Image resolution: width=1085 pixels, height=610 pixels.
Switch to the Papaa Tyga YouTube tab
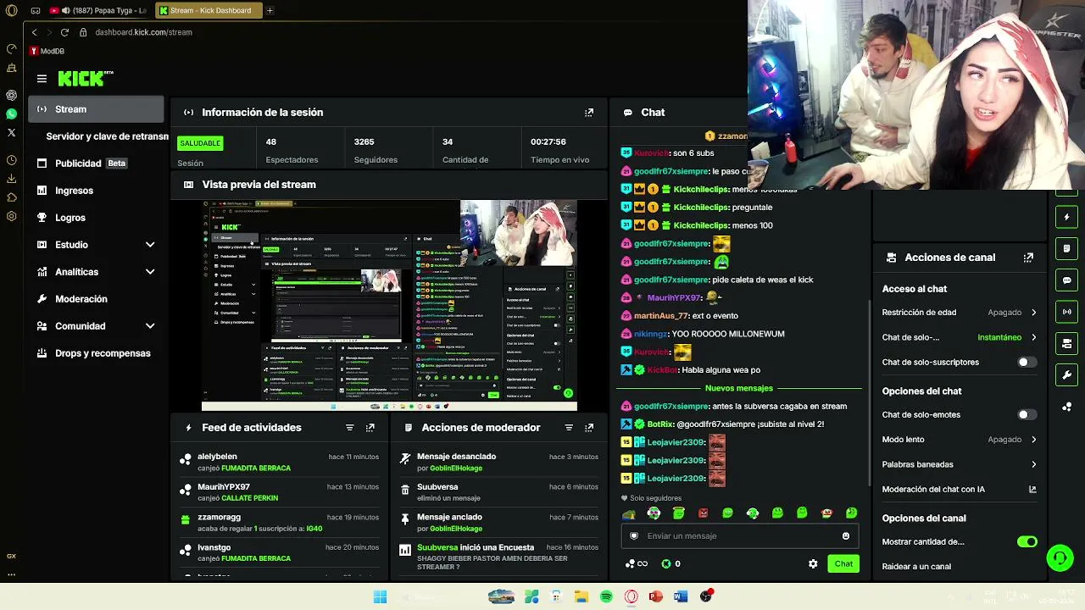coord(100,10)
